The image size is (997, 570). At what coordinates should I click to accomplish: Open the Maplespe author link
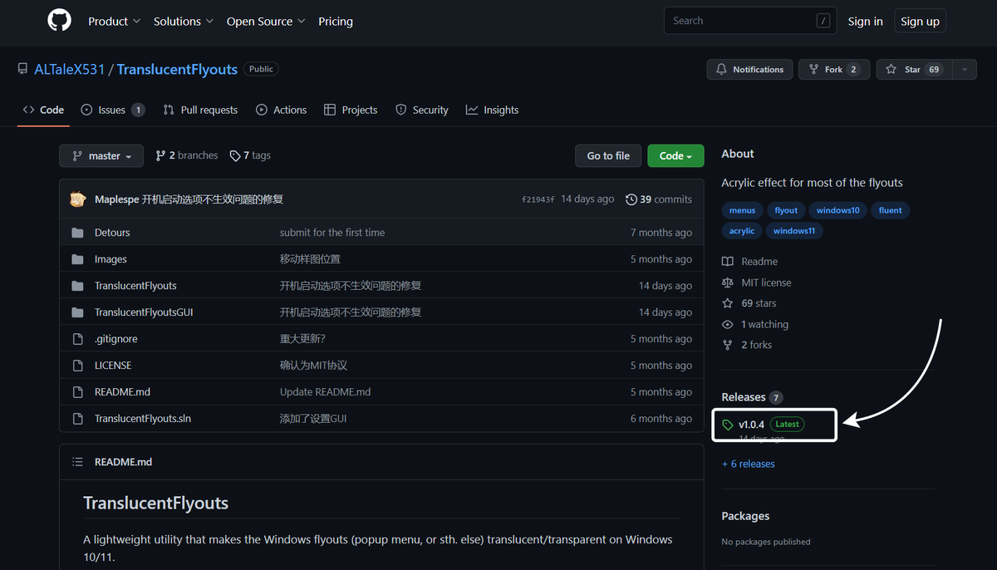click(x=116, y=199)
